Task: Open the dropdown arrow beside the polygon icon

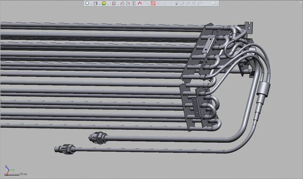Action: coord(91,4)
